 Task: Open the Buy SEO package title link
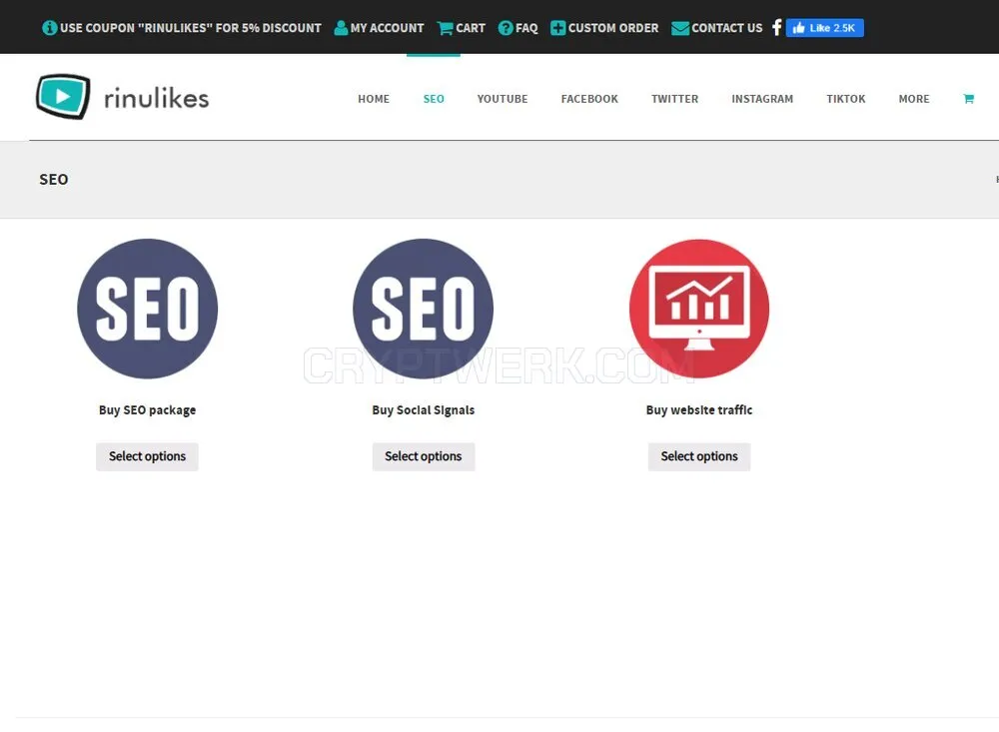tap(147, 410)
